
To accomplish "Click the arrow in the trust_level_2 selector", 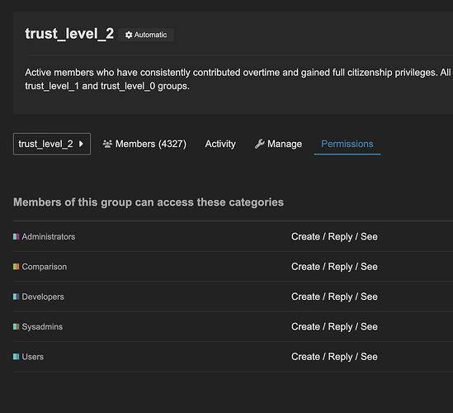I will tap(81, 144).
